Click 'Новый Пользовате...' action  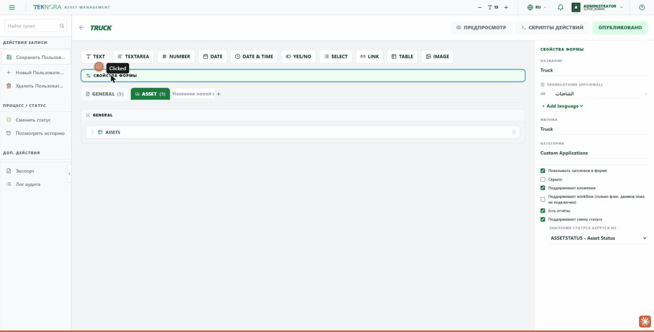36,73
